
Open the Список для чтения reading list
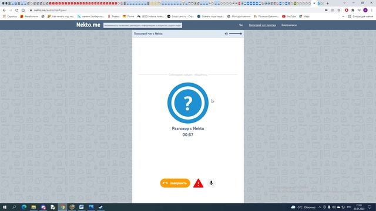pos(360,16)
